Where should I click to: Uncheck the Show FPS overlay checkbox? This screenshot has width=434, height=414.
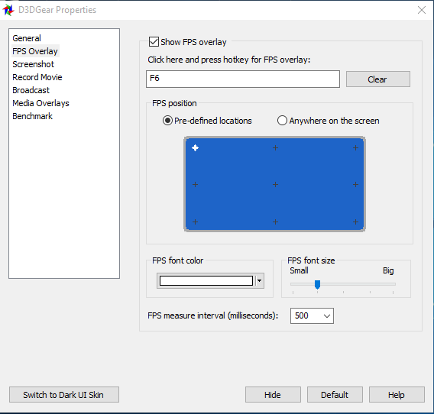click(154, 42)
